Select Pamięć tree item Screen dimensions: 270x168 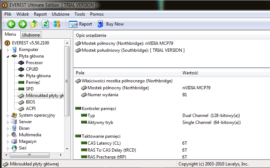33,82
